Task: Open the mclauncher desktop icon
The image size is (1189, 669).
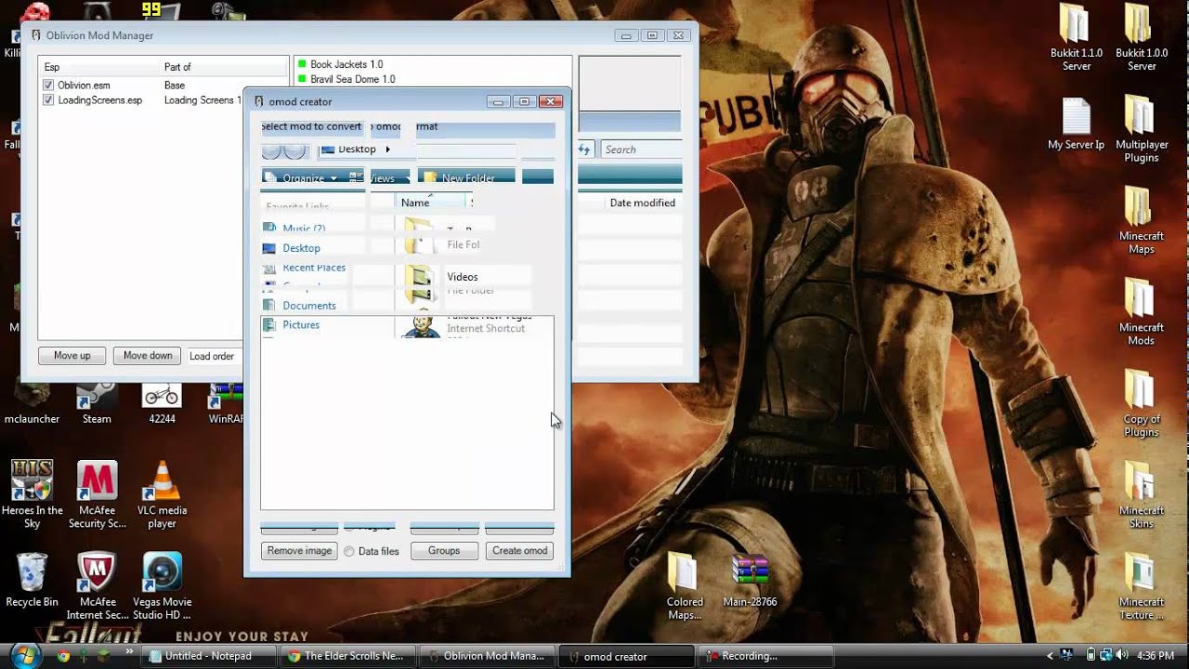Action: pyautogui.click(x=33, y=403)
